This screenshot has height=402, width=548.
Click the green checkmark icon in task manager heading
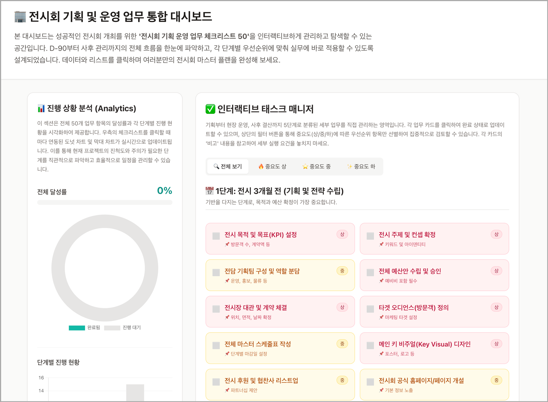point(210,109)
